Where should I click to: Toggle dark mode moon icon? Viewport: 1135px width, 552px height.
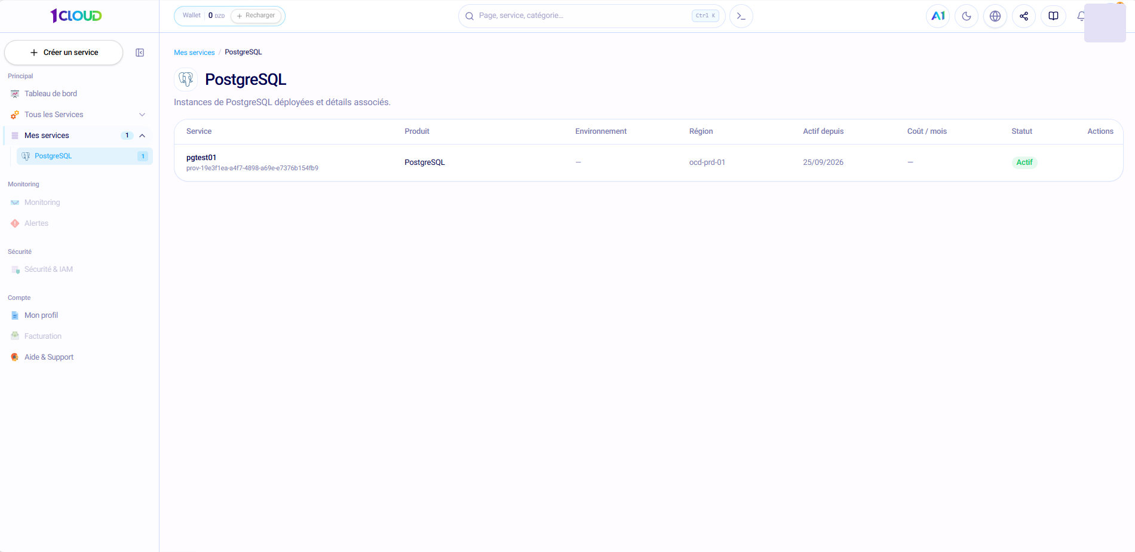click(x=967, y=16)
